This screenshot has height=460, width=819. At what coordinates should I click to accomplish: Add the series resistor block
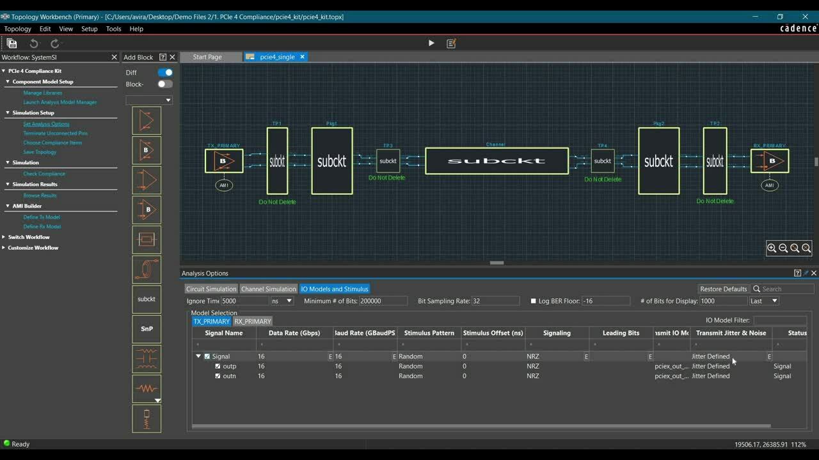pos(147,388)
